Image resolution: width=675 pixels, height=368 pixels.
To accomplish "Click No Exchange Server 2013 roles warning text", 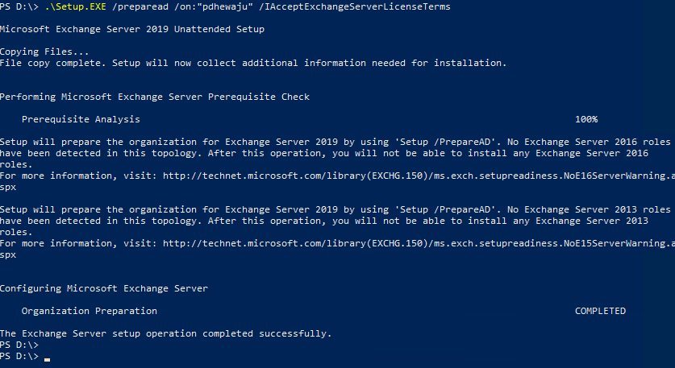I will pos(589,209).
